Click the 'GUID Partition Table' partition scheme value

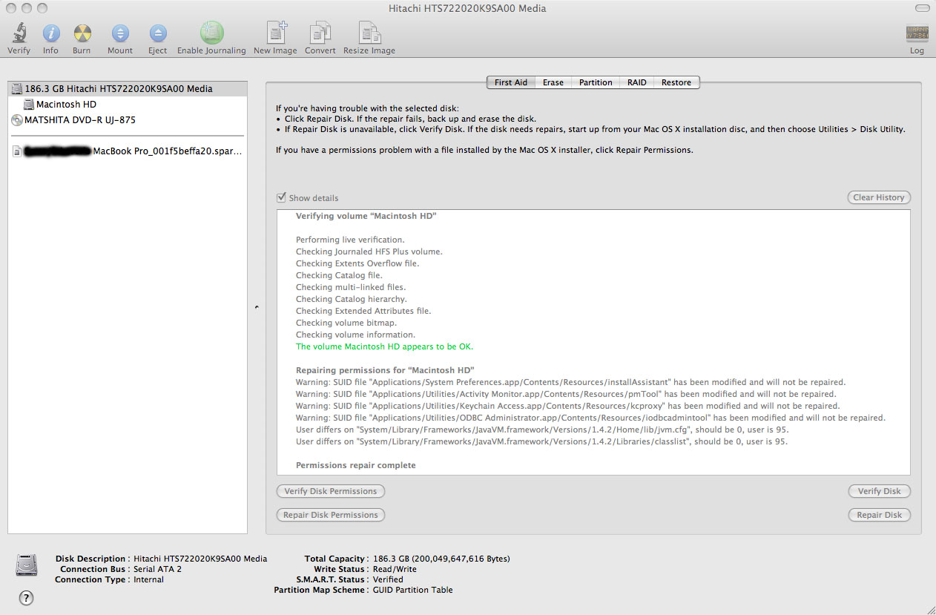click(x=412, y=590)
